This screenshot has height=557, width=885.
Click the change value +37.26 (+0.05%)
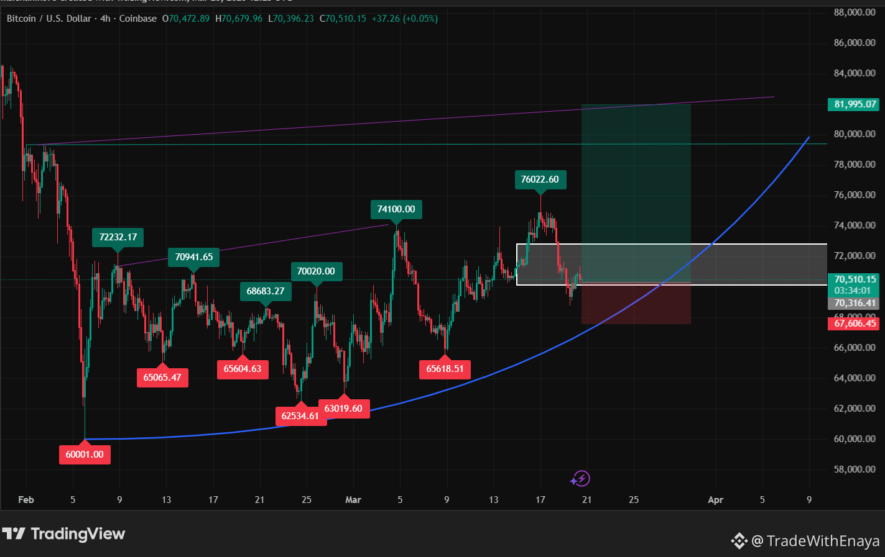tap(405, 19)
